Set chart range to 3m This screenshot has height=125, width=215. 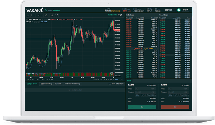(37, 79)
